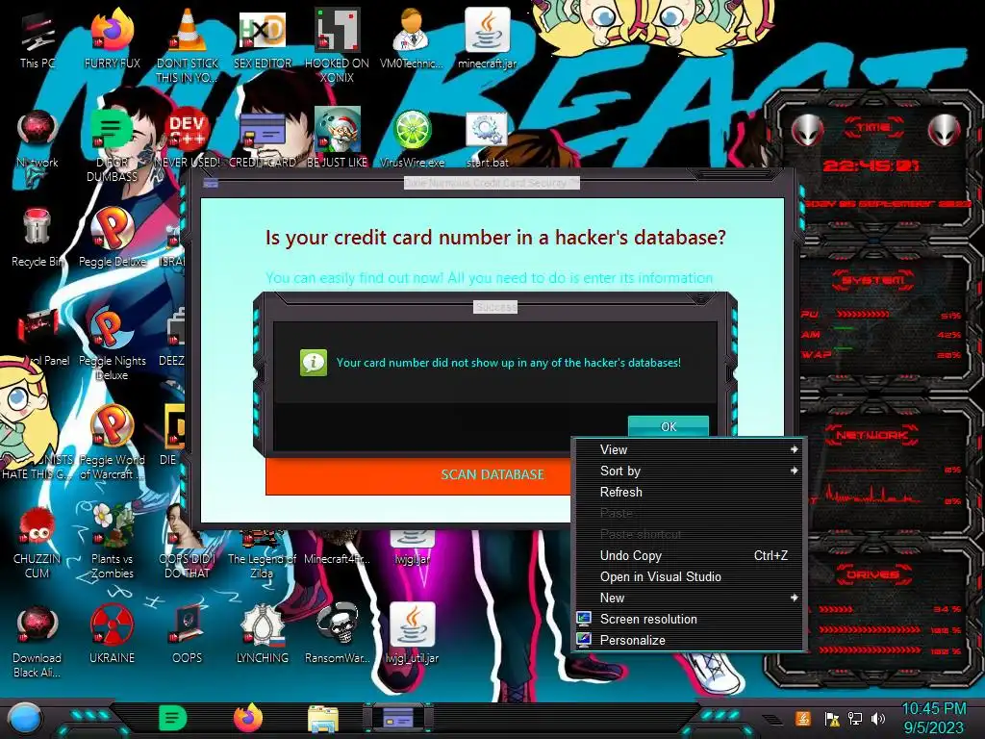Open the CREDIT CARD desktop shortcut
This screenshot has width=985, height=739.
click(x=263, y=140)
